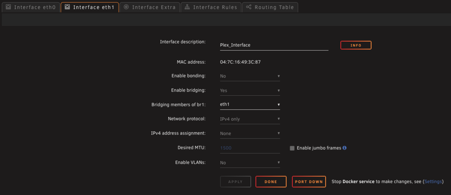Enable jumbo frames checkbox
This screenshot has width=451, height=195.
click(292, 148)
